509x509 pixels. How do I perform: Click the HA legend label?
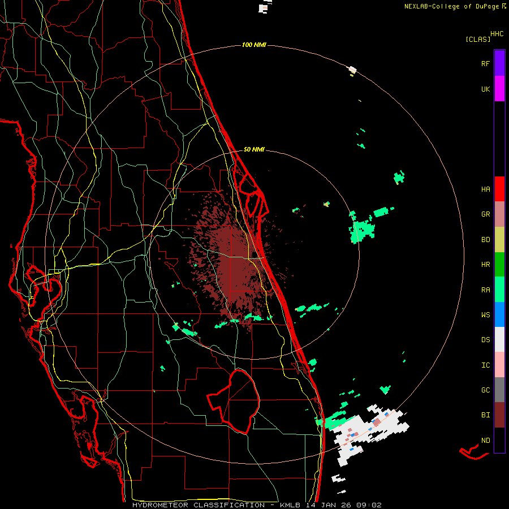pyautogui.click(x=485, y=189)
